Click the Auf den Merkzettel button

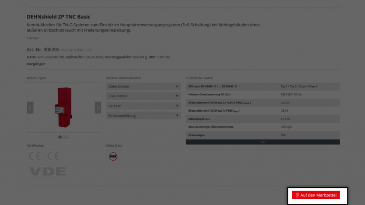316,195
